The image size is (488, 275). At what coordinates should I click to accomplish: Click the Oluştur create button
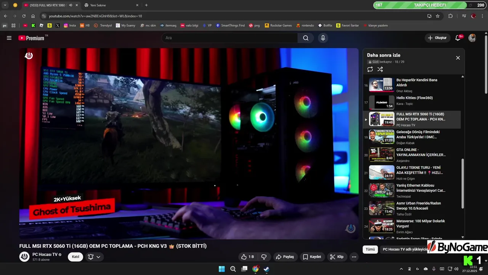pos(437,38)
